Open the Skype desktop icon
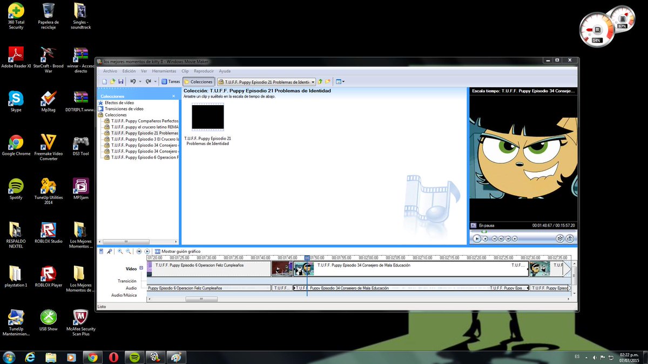This screenshot has height=364, width=648. point(16,101)
